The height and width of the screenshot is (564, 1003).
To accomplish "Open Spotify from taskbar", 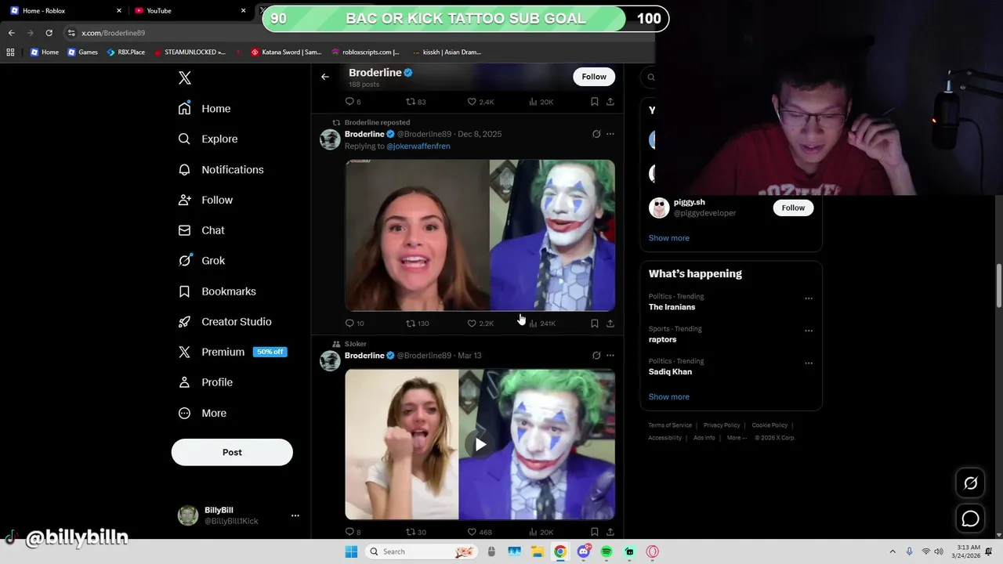I will [x=607, y=551].
